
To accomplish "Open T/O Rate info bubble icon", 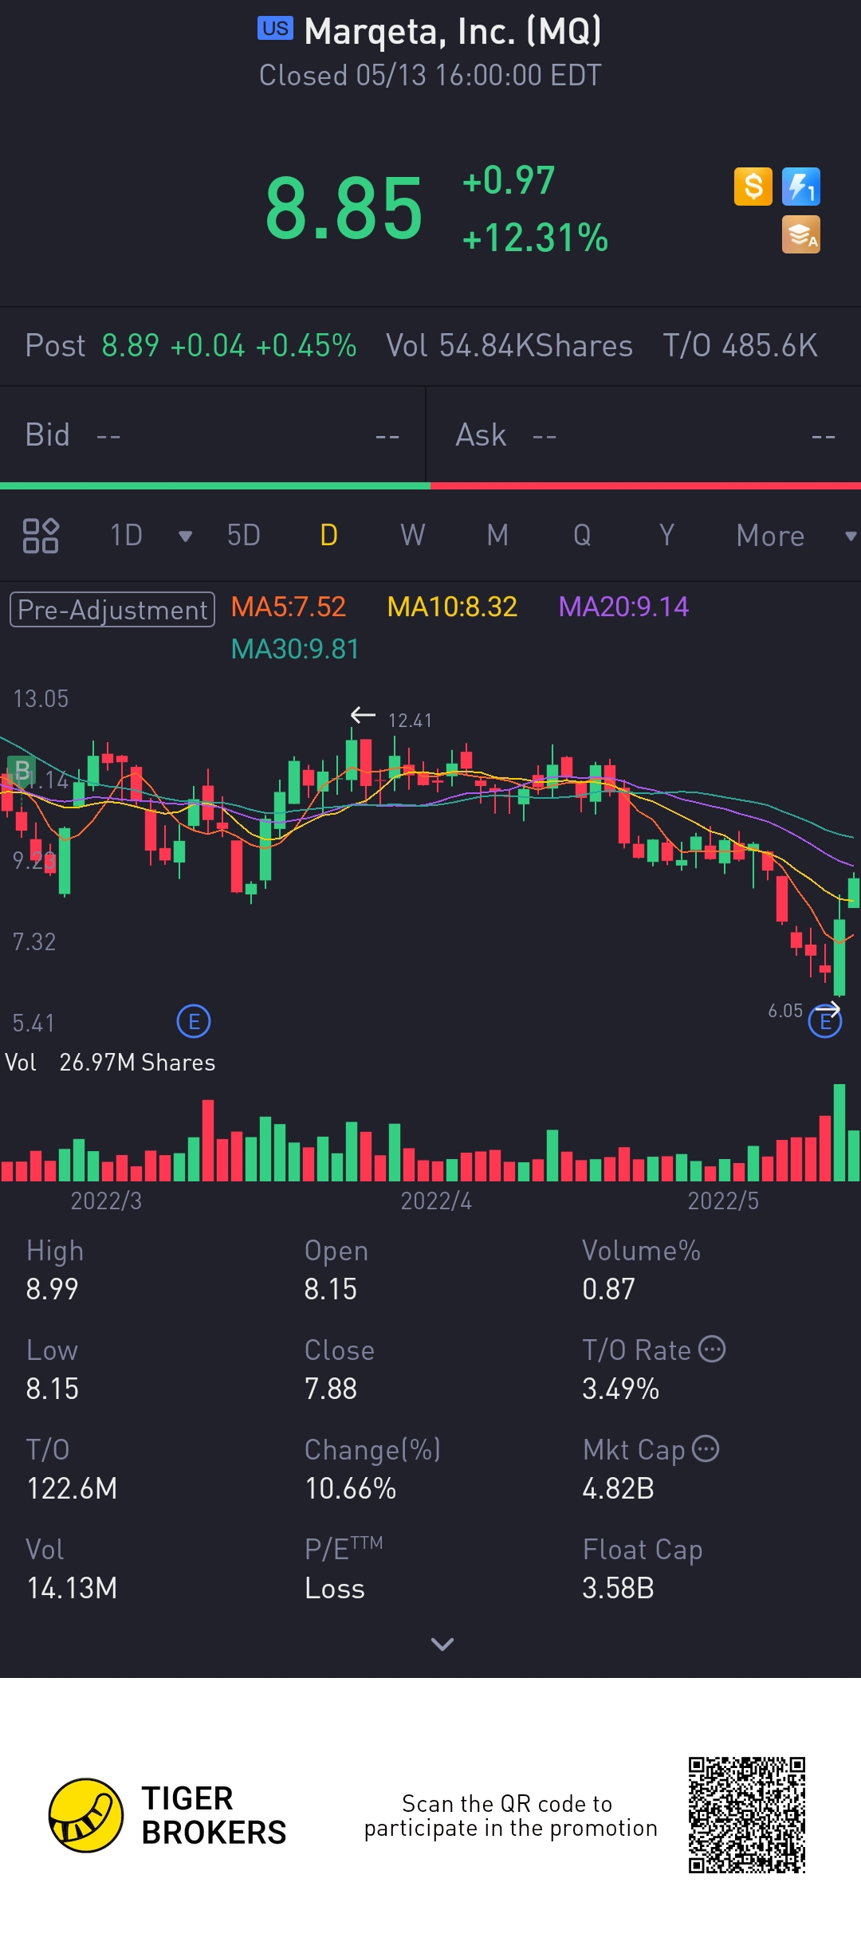I will coord(712,1349).
